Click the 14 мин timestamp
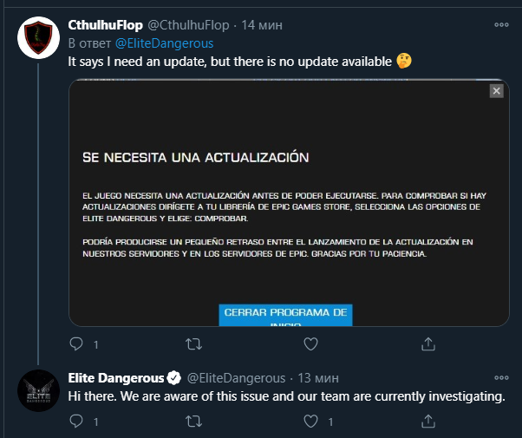The width and height of the screenshot is (522, 438). pyautogui.click(x=262, y=25)
